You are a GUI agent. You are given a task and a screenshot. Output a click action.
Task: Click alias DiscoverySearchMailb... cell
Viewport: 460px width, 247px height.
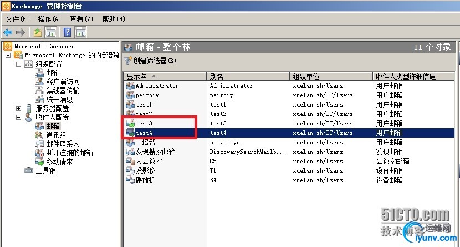pyautogui.click(x=247, y=152)
